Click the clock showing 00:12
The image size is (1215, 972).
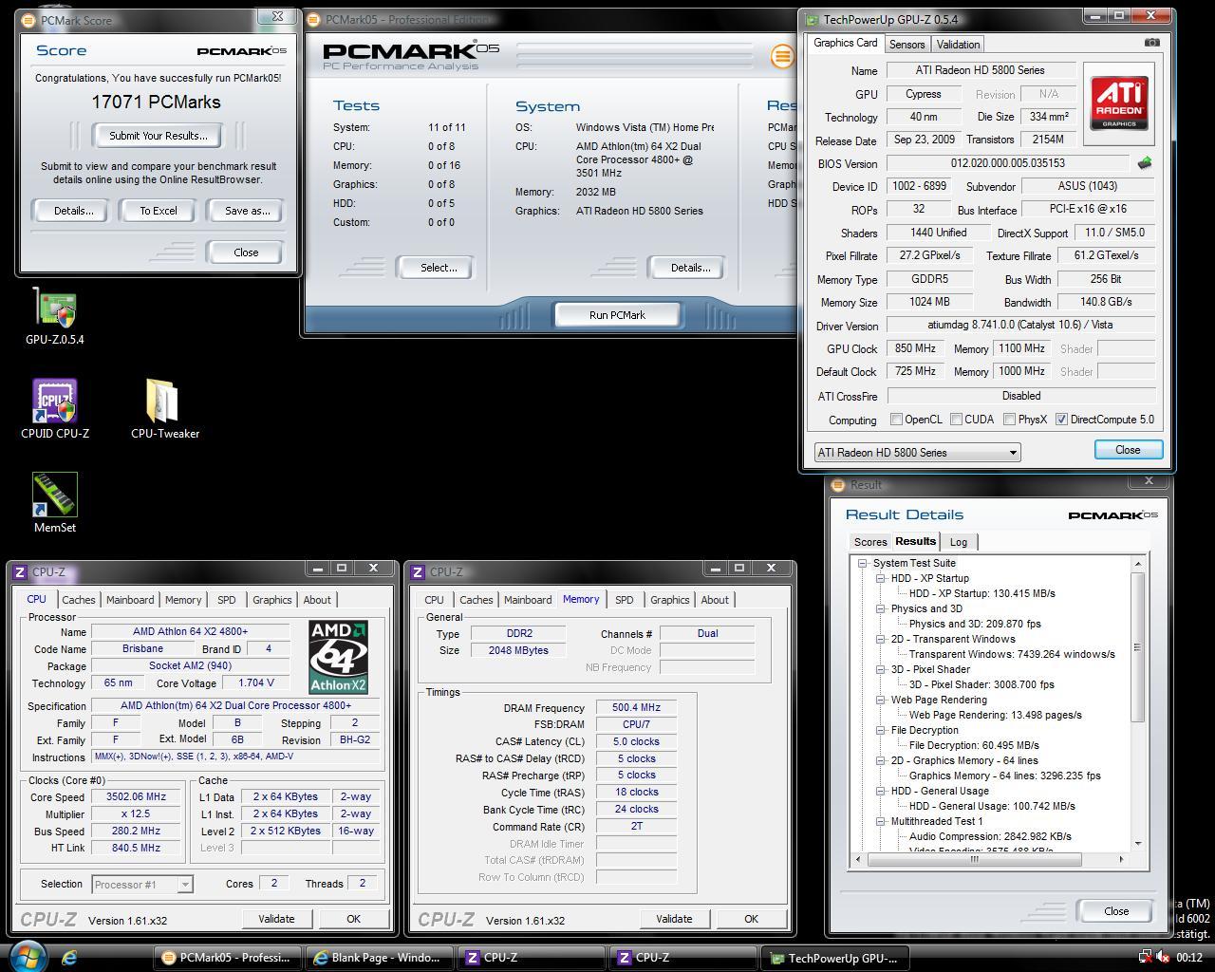point(1189,958)
